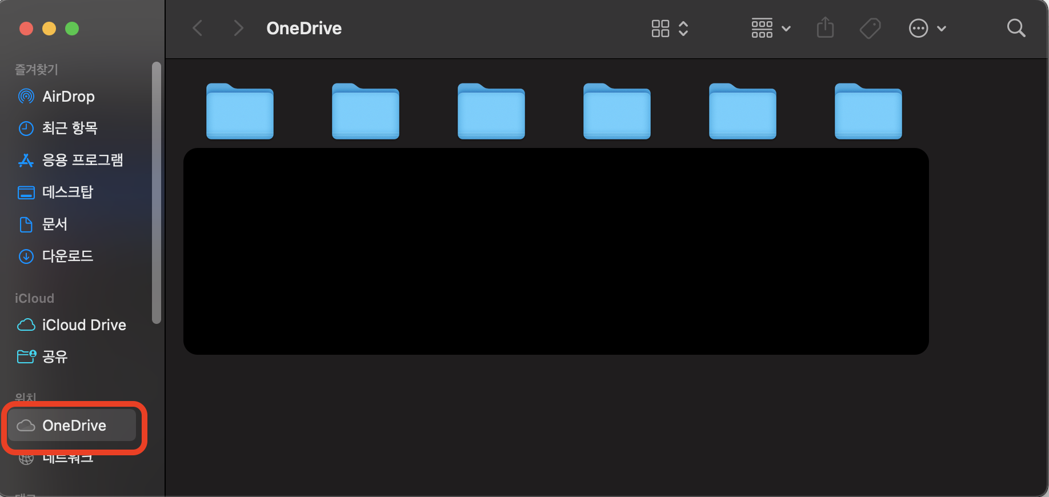Viewport: 1049px width, 497px height.
Task: Click the AirDrop icon in the sidebar
Action: (x=26, y=97)
